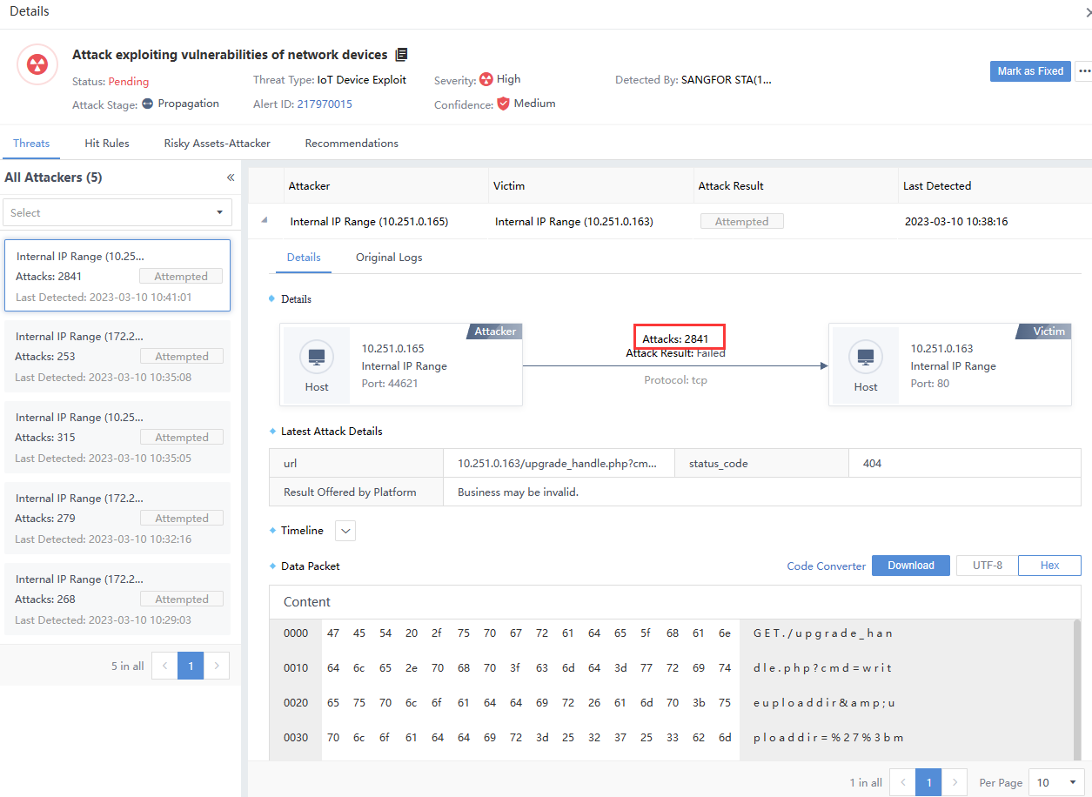Download the data packet
1092x797 pixels.
click(910, 566)
